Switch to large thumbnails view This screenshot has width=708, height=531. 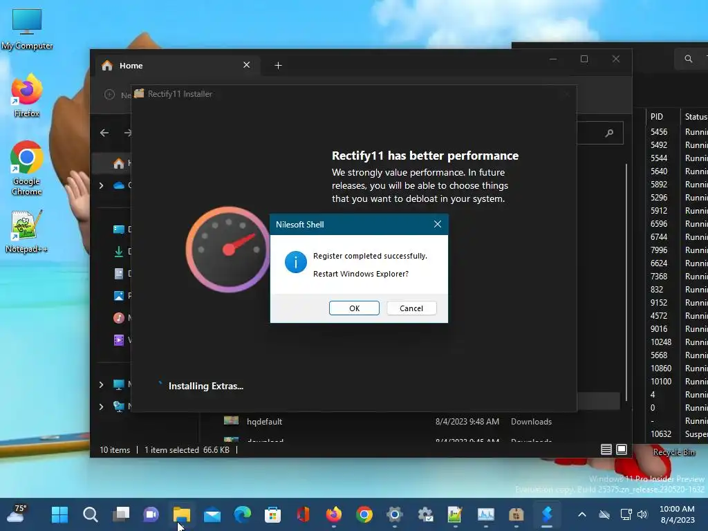pyautogui.click(x=622, y=449)
